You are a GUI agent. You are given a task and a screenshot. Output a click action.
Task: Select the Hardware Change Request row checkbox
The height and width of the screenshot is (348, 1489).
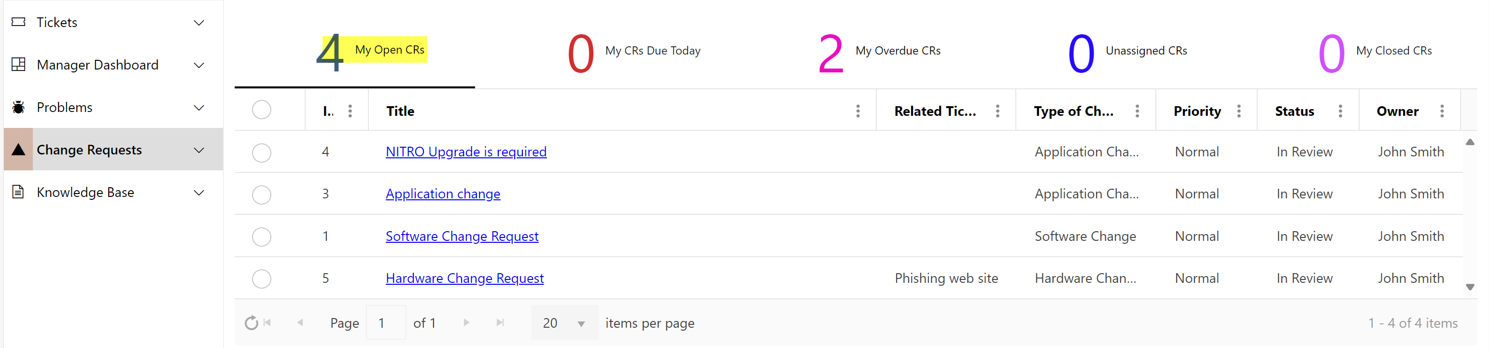[261, 278]
